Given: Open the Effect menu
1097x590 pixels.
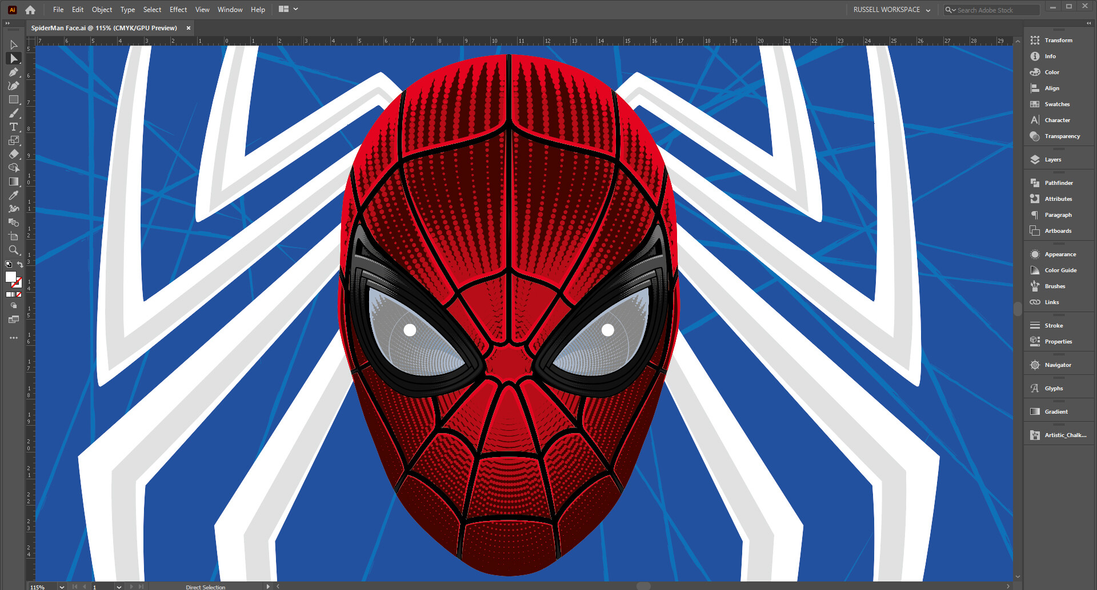Looking at the screenshot, I should click(x=178, y=9).
